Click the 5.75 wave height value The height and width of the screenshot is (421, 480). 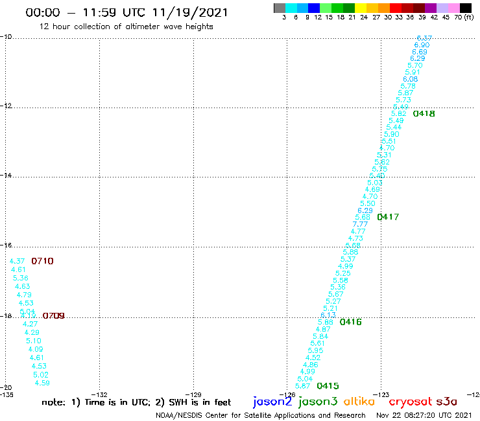click(x=379, y=169)
